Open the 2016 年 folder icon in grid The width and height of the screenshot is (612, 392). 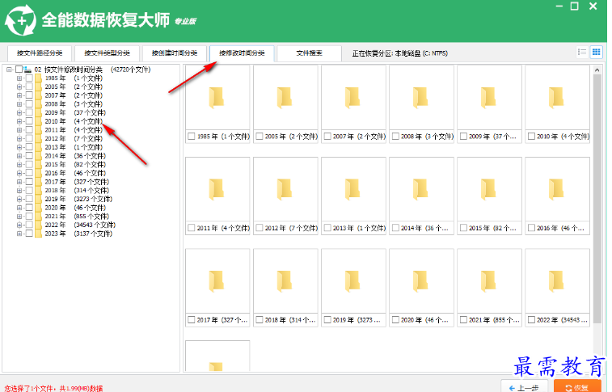pyautogui.click(x=556, y=189)
